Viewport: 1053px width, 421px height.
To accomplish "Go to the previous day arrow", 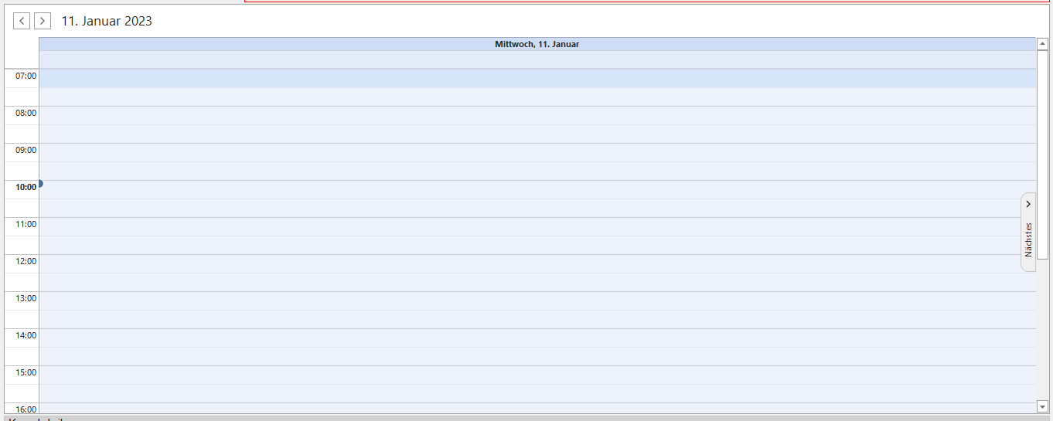I will pyautogui.click(x=22, y=21).
